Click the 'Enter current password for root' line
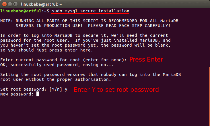 63,60
